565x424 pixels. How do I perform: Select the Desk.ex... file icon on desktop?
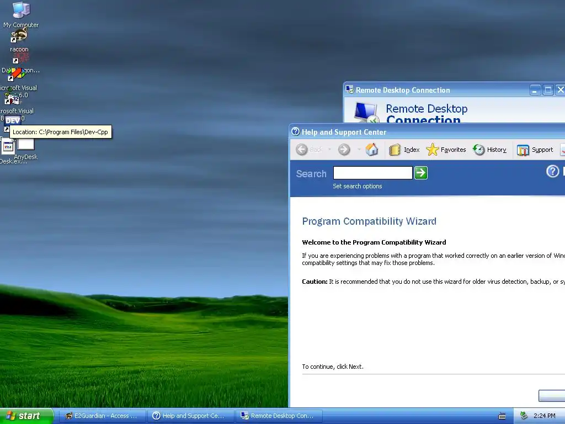pyautogui.click(x=8, y=147)
